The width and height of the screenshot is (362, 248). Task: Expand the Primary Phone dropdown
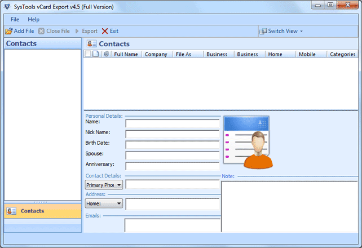tap(104, 185)
